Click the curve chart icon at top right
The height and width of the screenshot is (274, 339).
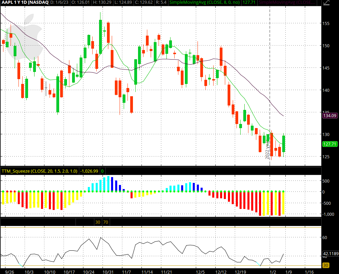click(x=326, y=3)
